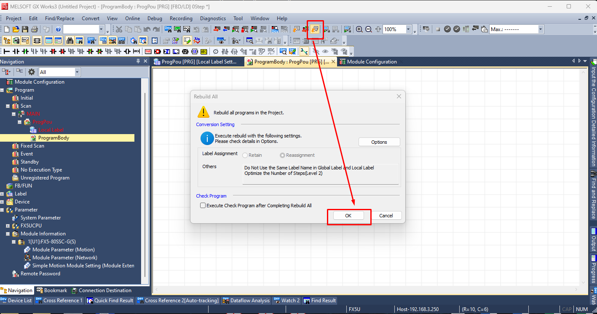The image size is (597, 314).
Task: Open the Find and Replace side panel
Action: (594, 195)
